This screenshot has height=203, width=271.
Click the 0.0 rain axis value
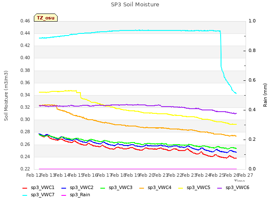[x=252, y=169]
